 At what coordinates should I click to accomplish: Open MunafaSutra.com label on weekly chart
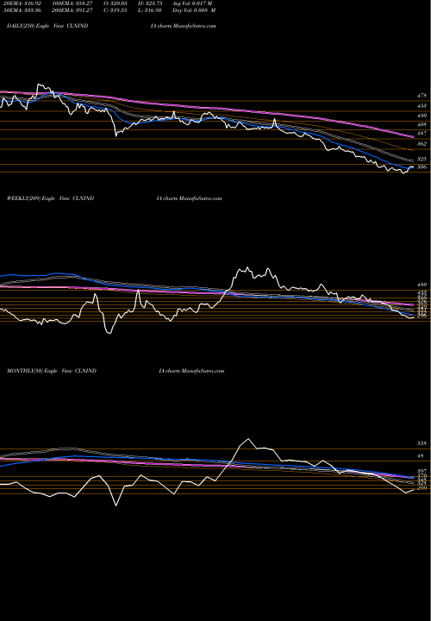pyautogui.click(x=200, y=198)
